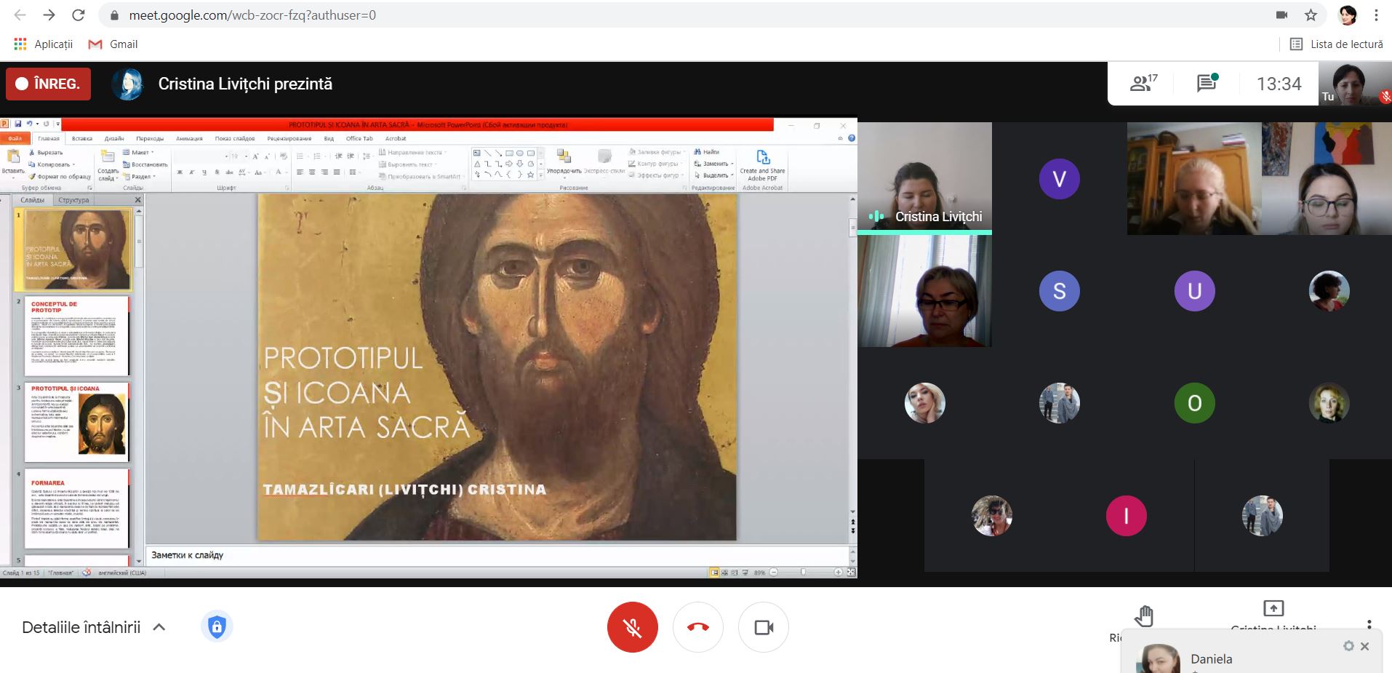Click the red ÎNREG. recording indicator
1392x673 pixels.
(49, 84)
